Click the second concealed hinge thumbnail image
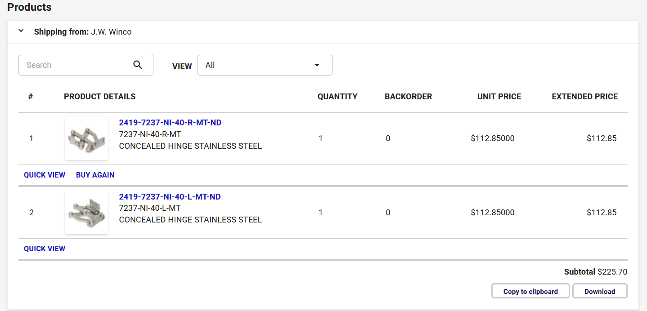 (86, 213)
